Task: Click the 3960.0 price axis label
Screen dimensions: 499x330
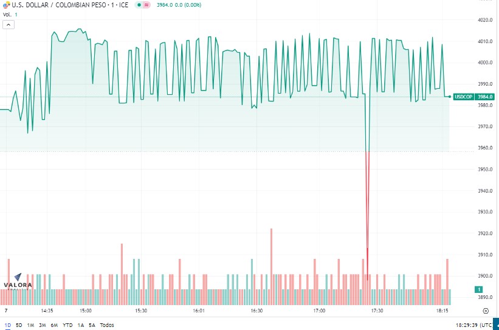Action: 485,148
